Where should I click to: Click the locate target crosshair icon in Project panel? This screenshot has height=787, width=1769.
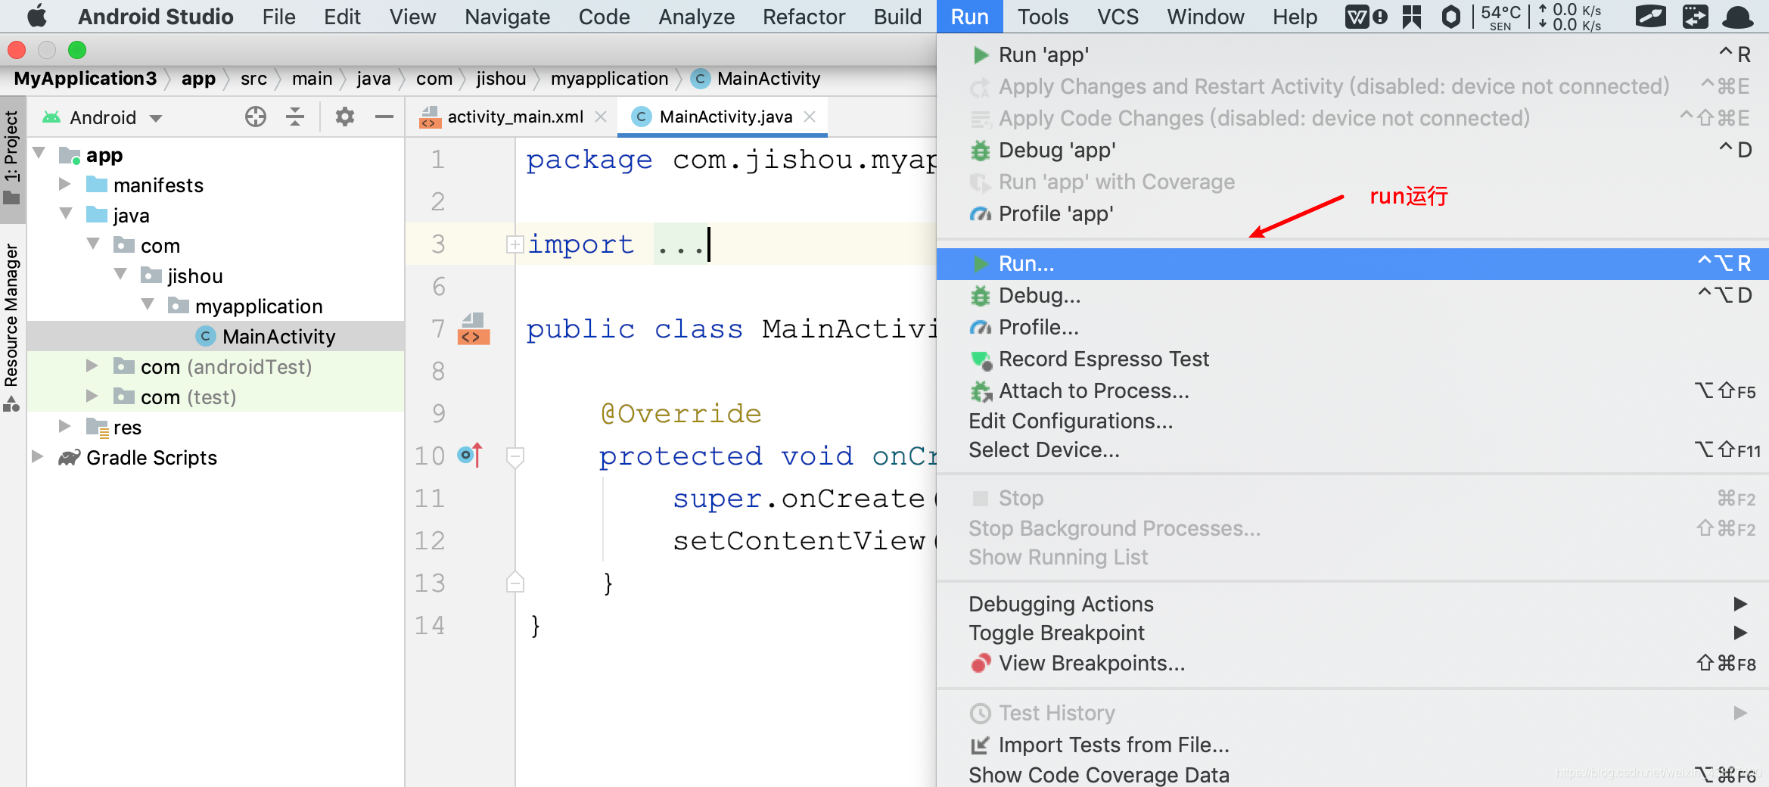[x=256, y=117]
